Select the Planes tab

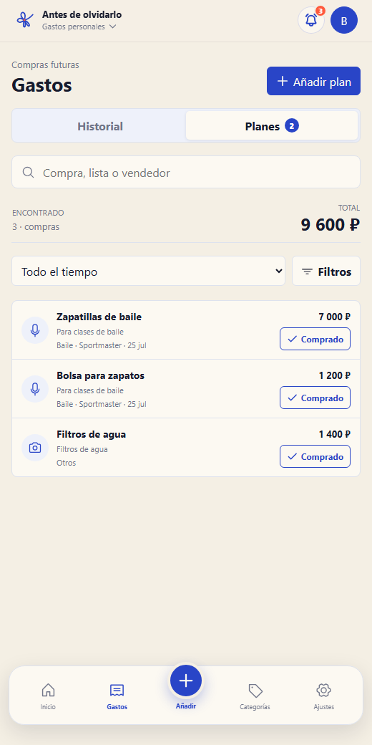(272, 126)
